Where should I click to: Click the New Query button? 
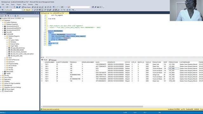click(26, 7)
